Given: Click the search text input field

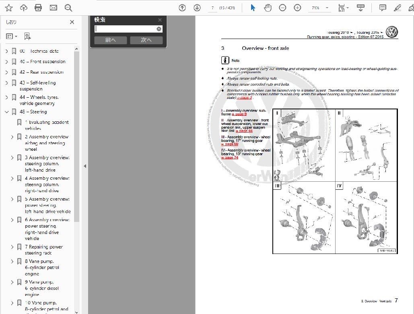Looking at the screenshot, I should pyautogui.click(x=125, y=29).
